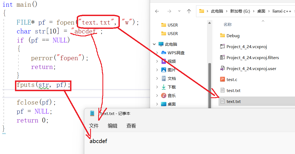Expand the 桌面 sidebar chevron
The width and height of the screenshot is (295, 154).
[158, 104]
